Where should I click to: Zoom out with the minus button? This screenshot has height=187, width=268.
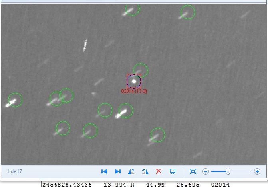(206, 171)
